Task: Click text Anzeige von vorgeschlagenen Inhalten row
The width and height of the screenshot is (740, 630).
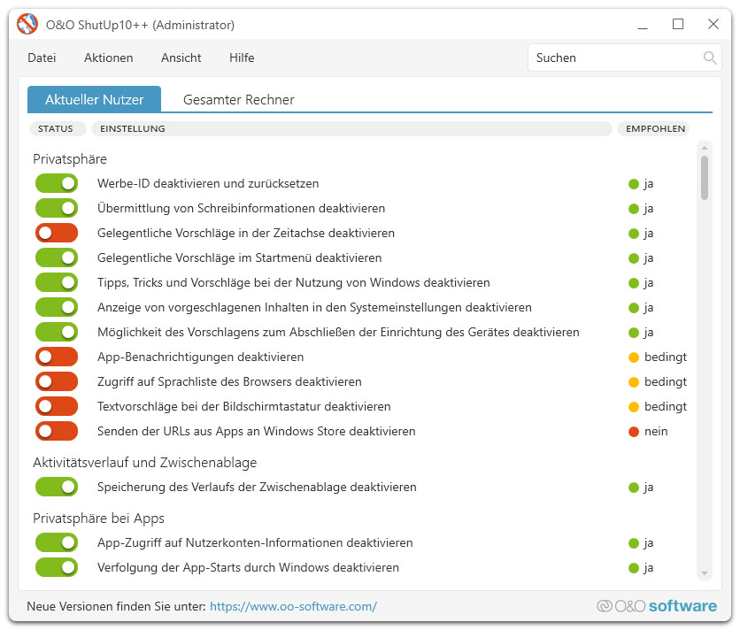Action: [314, 307]
